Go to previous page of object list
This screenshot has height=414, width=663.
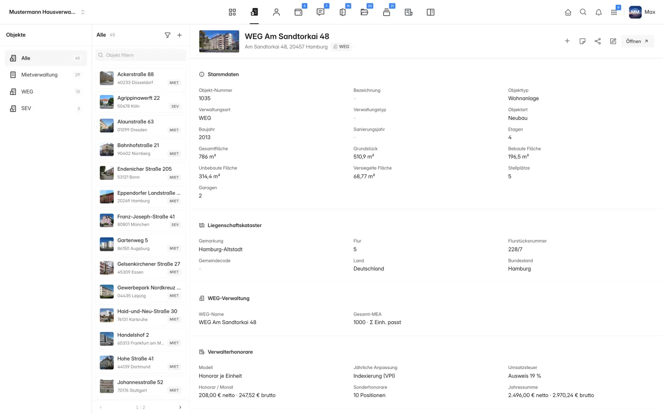tap(100, 407)
